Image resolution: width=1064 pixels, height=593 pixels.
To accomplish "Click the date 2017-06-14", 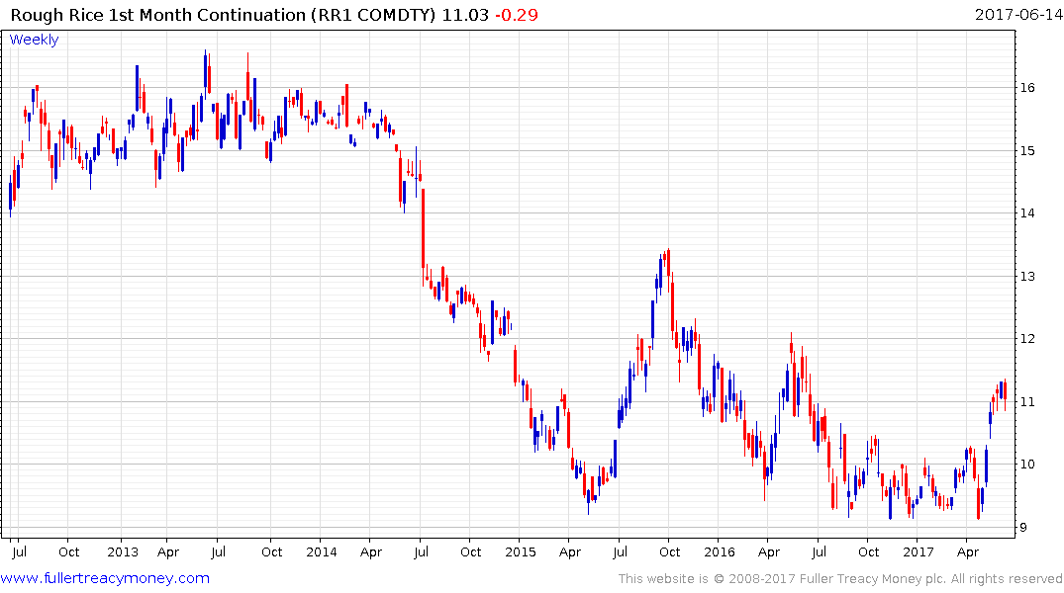I will [x=1018, y=14].
